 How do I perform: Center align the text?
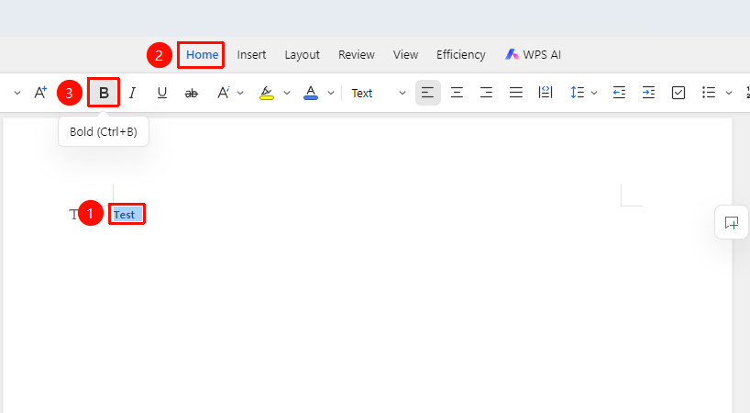pyautogui.click(x=457, y=93)
